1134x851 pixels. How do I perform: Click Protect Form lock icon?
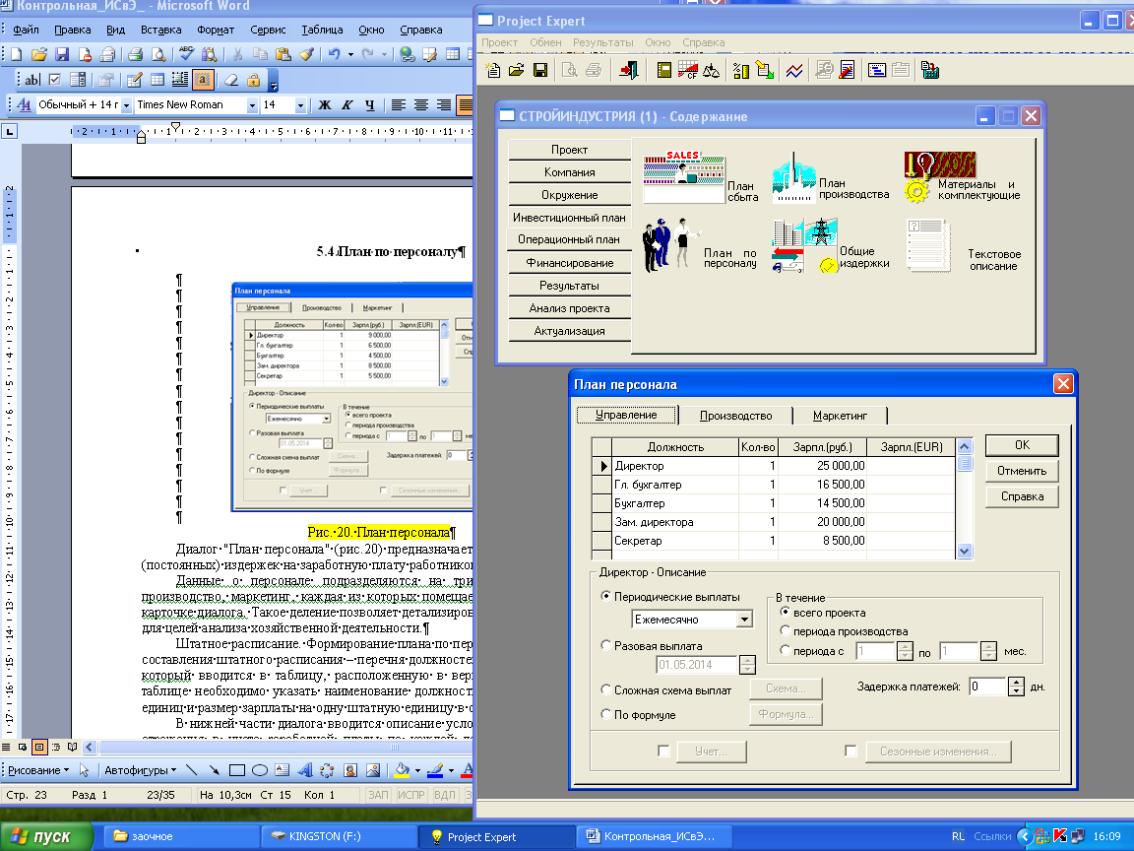(x=253, y=80)
